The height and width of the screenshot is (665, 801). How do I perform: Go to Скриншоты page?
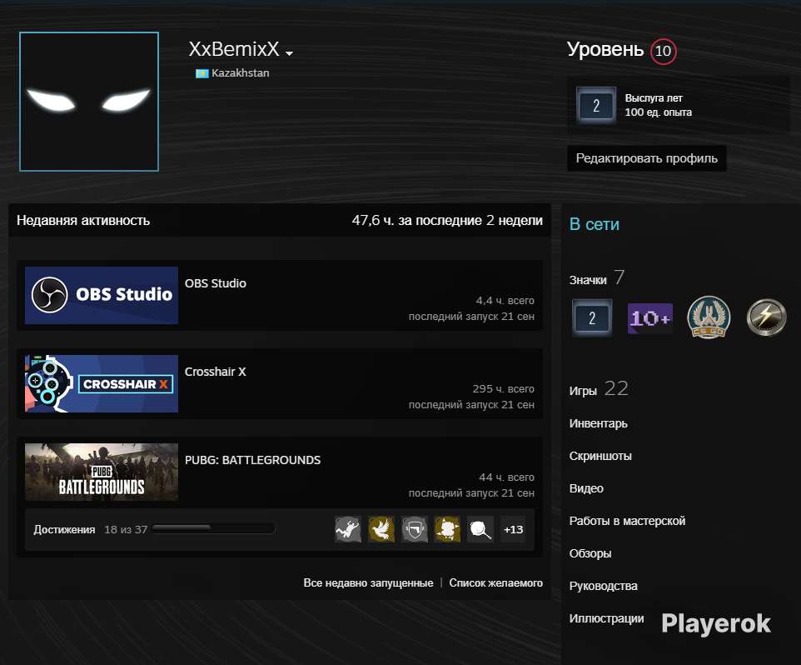pyautogui.click(x=600, y=456)
